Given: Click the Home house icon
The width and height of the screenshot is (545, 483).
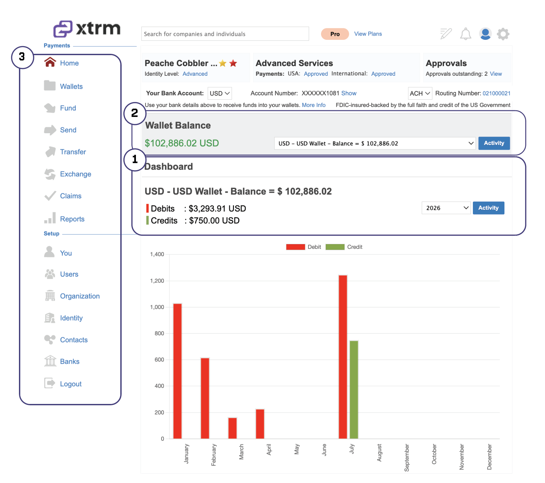Looking at the screenshot, I should 50,62.
